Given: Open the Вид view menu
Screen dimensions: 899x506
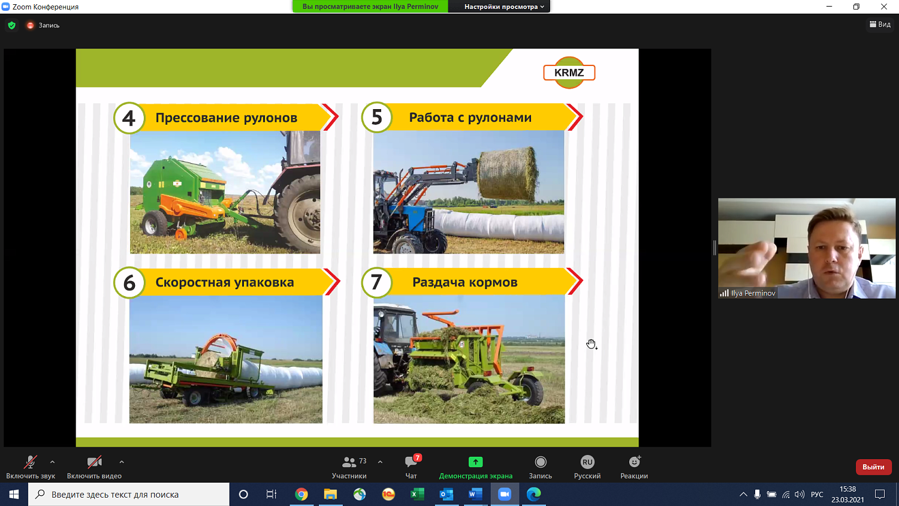Looking at the screenshot, I should click(x=880, y=25).
